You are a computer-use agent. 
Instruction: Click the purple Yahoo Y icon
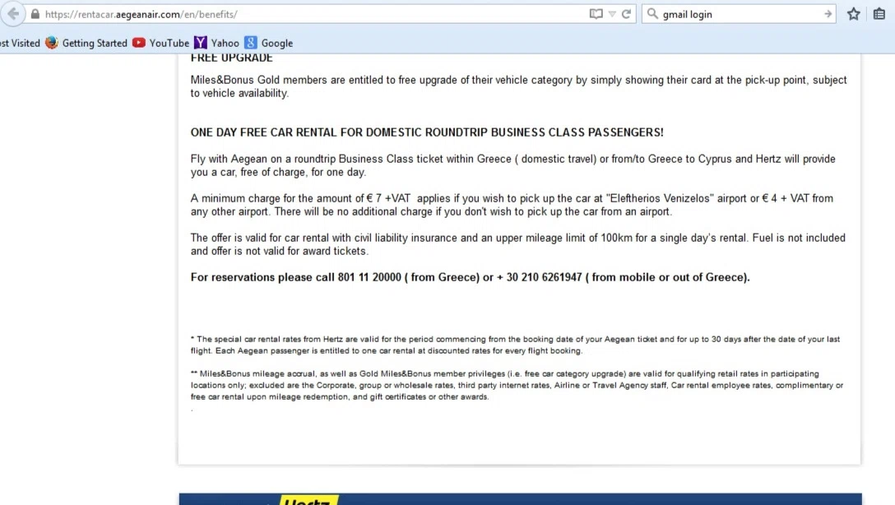[201, 43]
